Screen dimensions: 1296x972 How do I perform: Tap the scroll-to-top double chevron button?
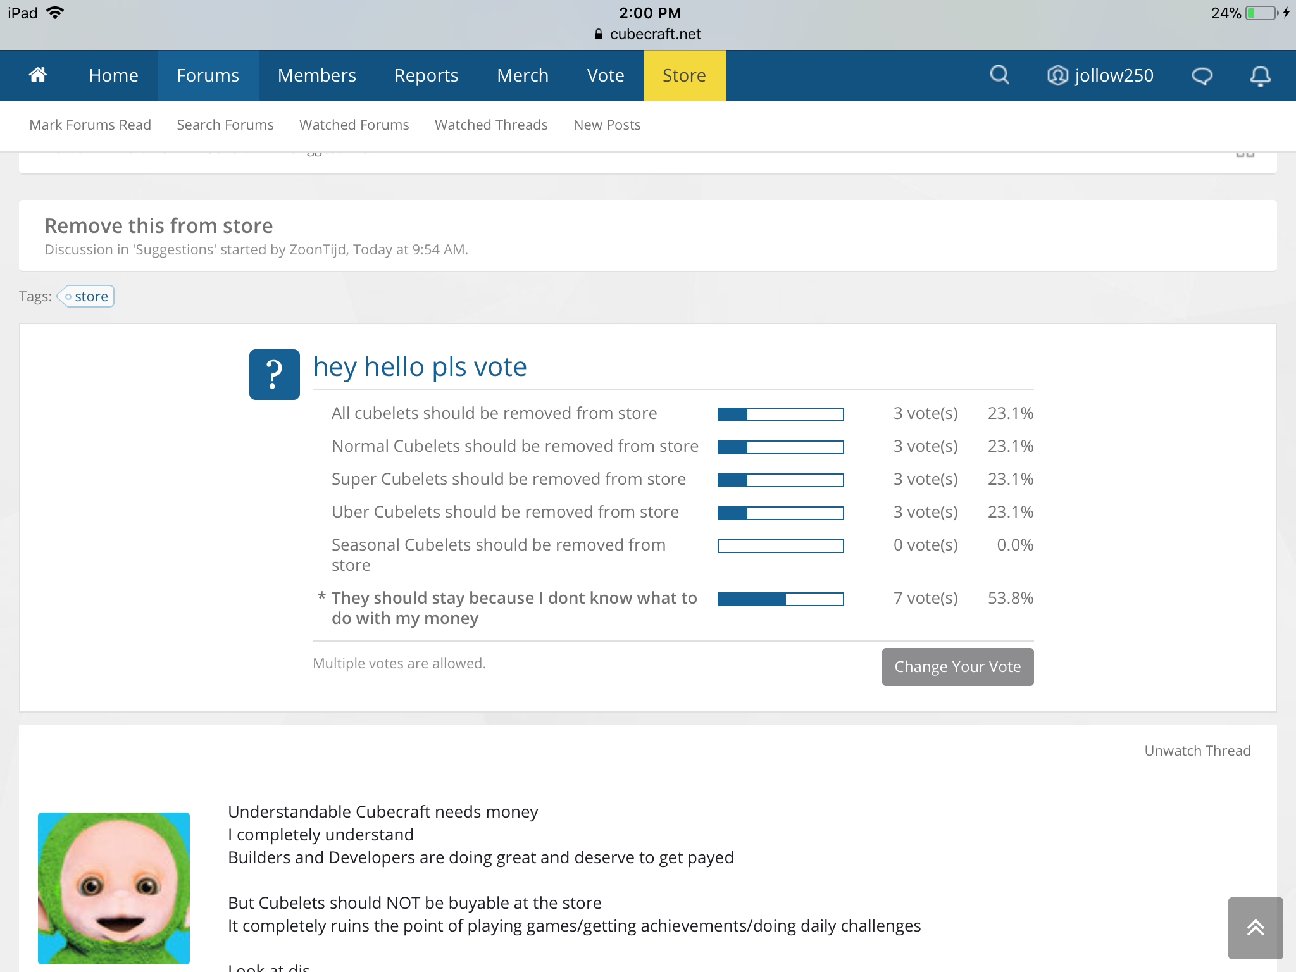[x=1255, y=928]
